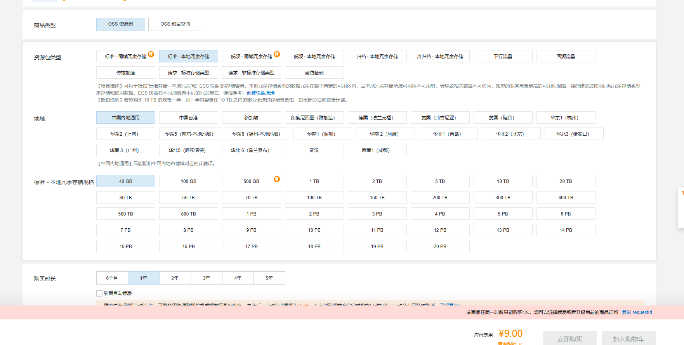The image size is (684, 345).
Task: Select region 武汉
Action: 314,150
